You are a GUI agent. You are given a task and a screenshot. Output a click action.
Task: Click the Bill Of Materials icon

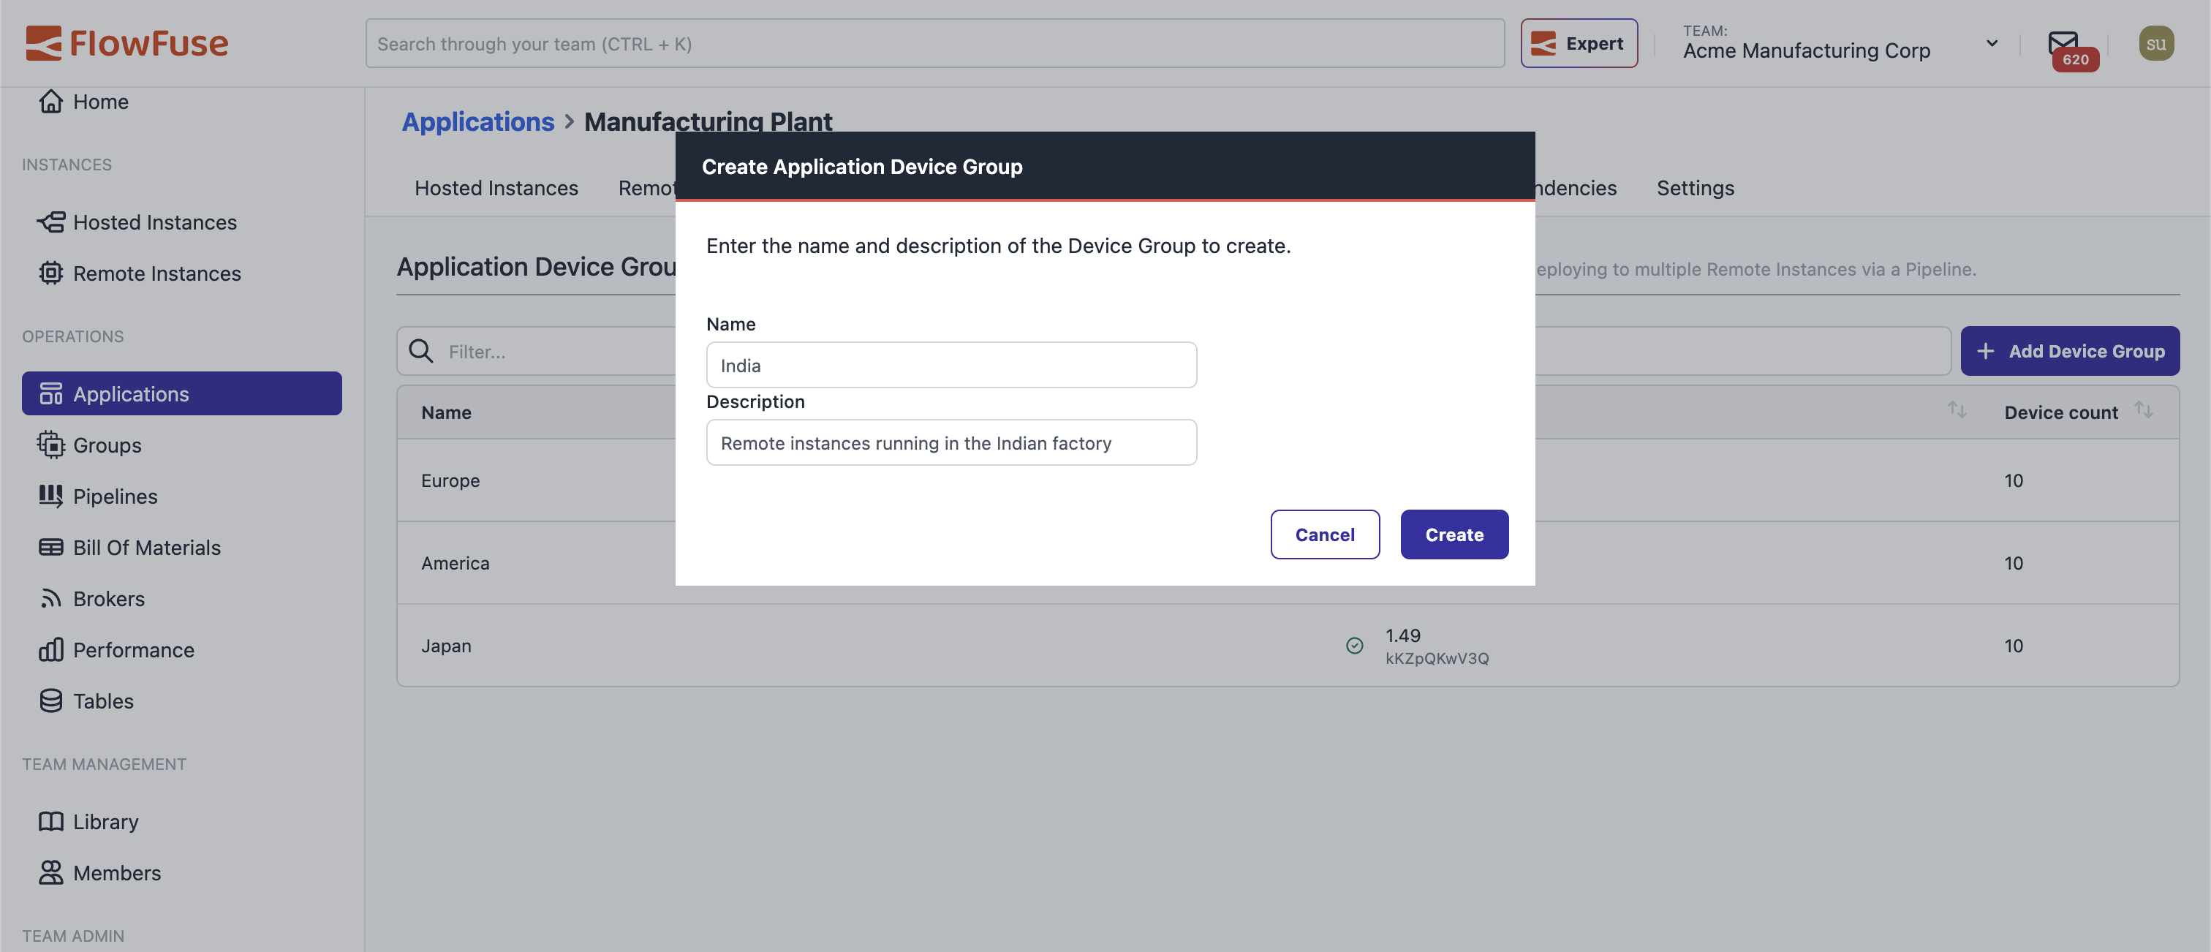point(50,547)
